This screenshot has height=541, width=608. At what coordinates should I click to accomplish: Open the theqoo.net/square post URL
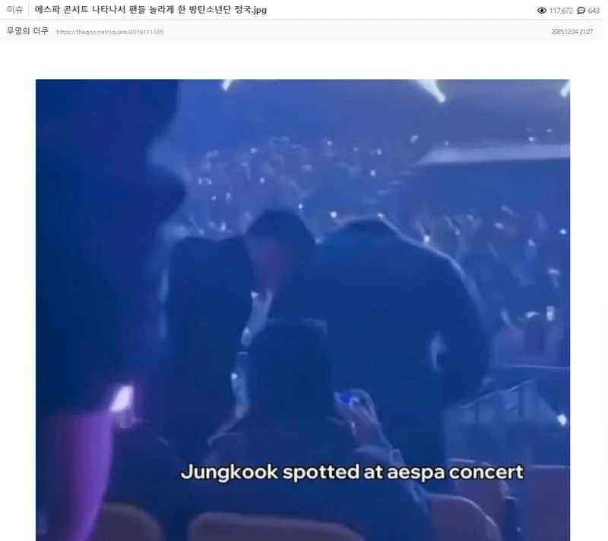[x=109, y=32]
